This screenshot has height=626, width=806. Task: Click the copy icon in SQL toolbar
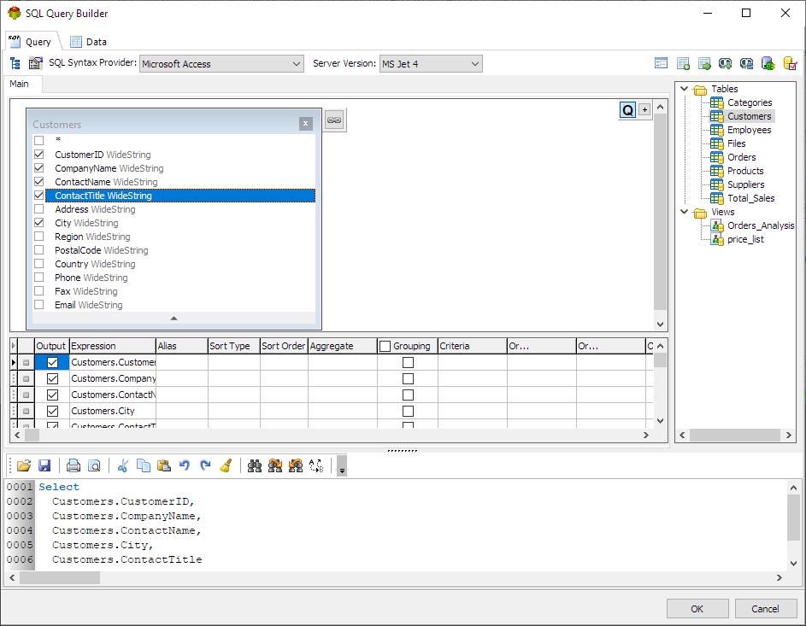coord(144,465)
